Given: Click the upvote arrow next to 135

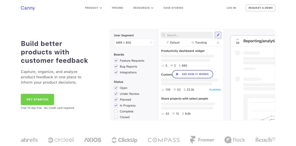Looking at the screenshot, I should [163, 90].
